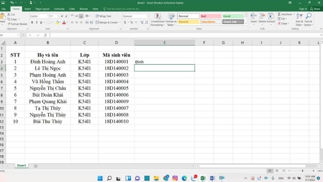Click the Increase Decimal icon
Viewport: 323px width, 182px height.
[142, 22]
